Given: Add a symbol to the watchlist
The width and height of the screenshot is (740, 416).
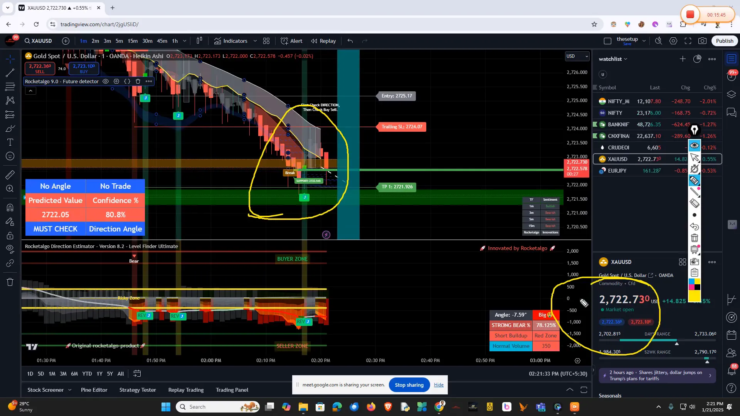Looking at the screenshot, I should pos(683,59).
